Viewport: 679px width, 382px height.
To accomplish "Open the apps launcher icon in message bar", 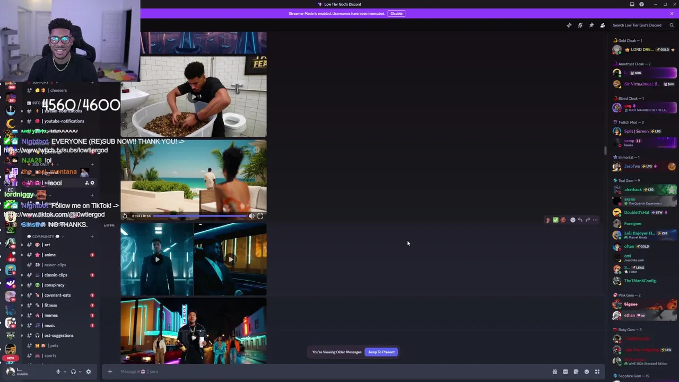I will pos(597,371).
